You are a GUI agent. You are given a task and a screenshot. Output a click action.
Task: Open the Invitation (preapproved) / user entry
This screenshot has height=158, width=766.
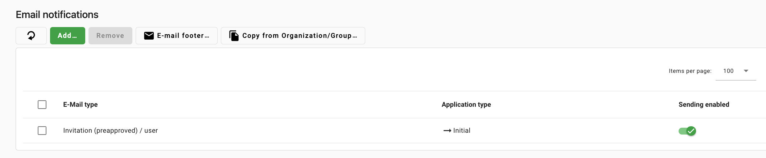pyautogui.click(x=110, y=131)
